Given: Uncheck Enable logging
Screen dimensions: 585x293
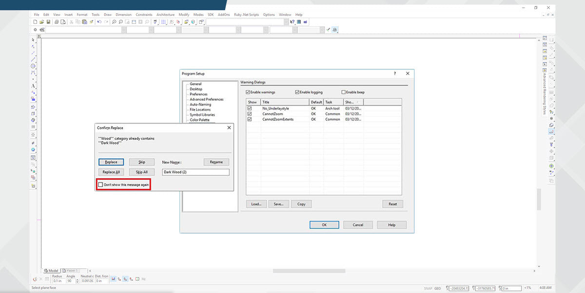Looking at the screenshot, I should coord(297,92).
